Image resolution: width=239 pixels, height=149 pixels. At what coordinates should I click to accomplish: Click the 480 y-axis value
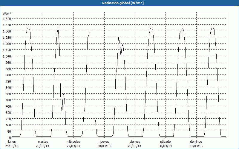(x=9, y=100)
